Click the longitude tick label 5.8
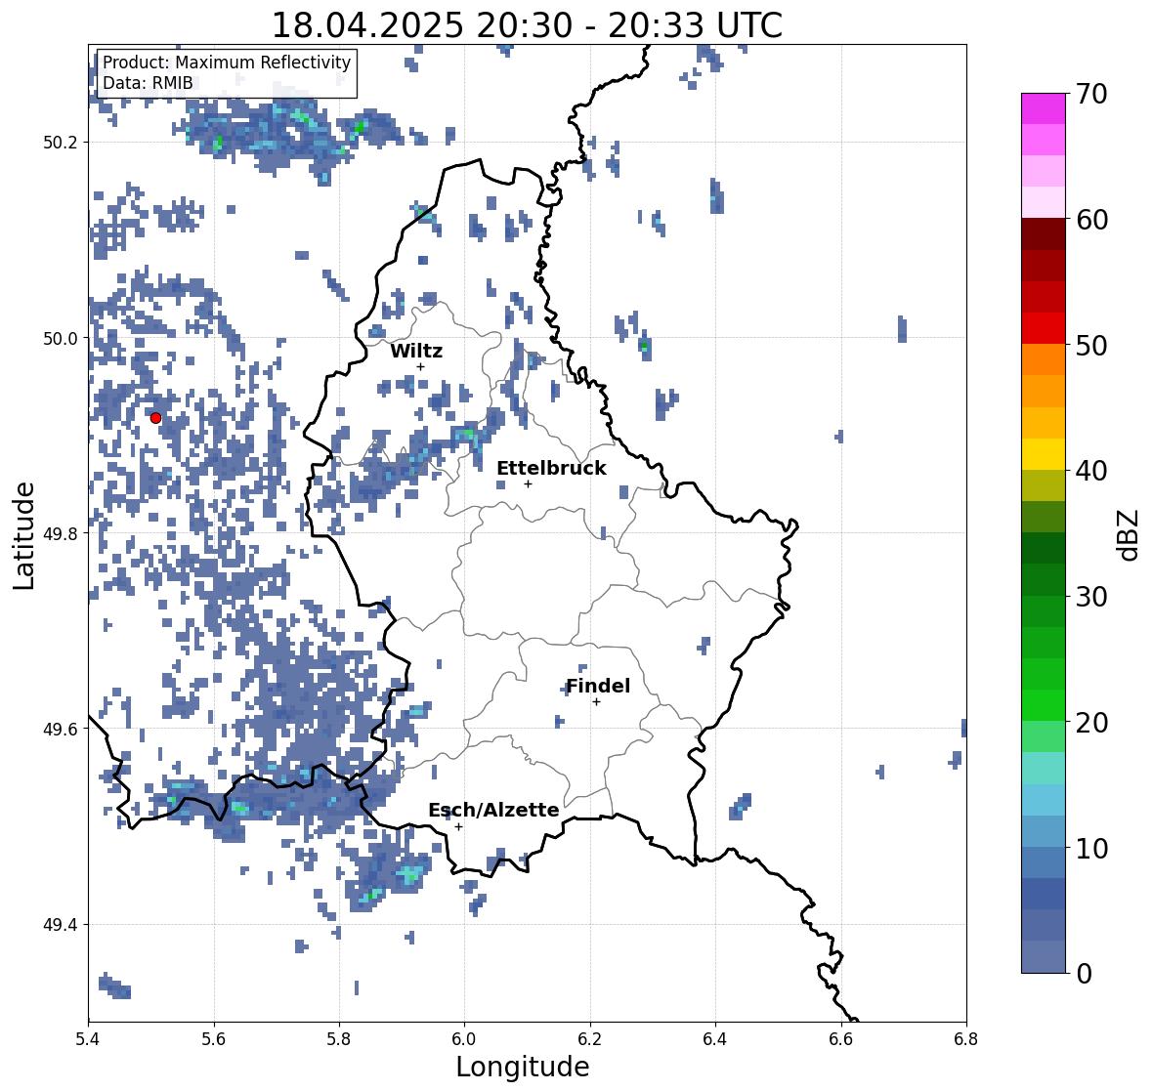1152x1091 pixels. click(x=339, y=1038)
